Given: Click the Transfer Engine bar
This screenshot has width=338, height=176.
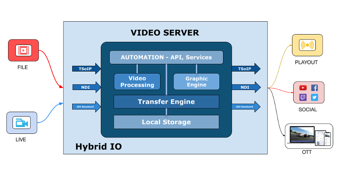Looking at the screenshot, I should click(166, 102).
